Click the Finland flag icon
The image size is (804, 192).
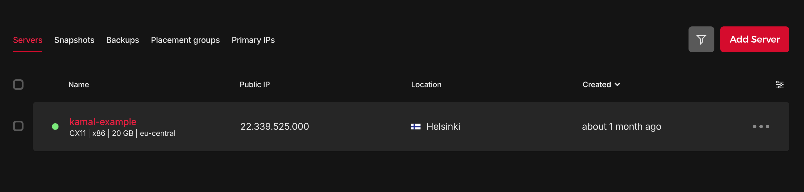(416, 127)
